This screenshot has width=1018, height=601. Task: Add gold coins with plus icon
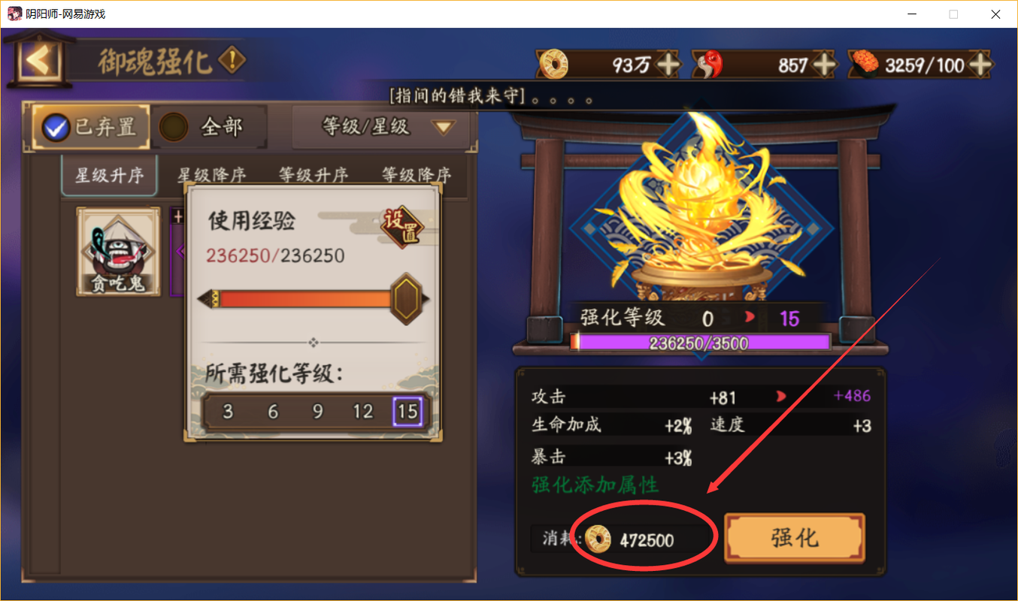point(668,65)
